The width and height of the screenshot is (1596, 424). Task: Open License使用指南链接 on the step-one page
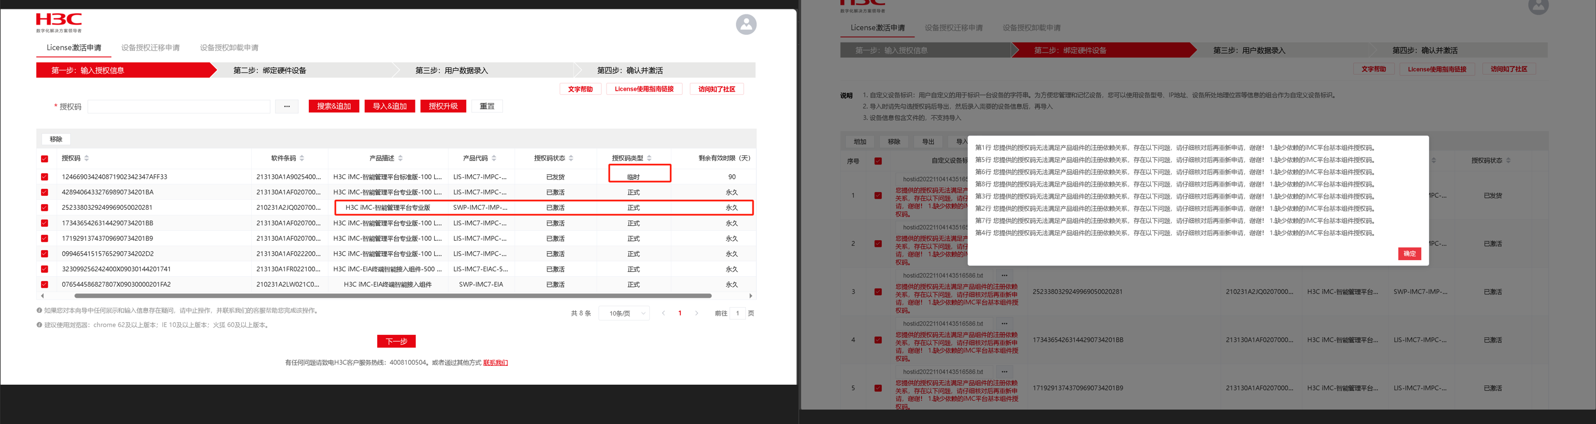point(644,89)
